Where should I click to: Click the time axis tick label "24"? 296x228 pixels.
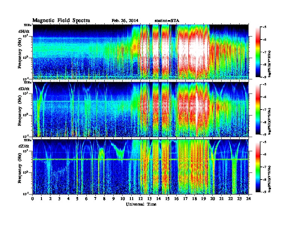click(x=249, y=199)
